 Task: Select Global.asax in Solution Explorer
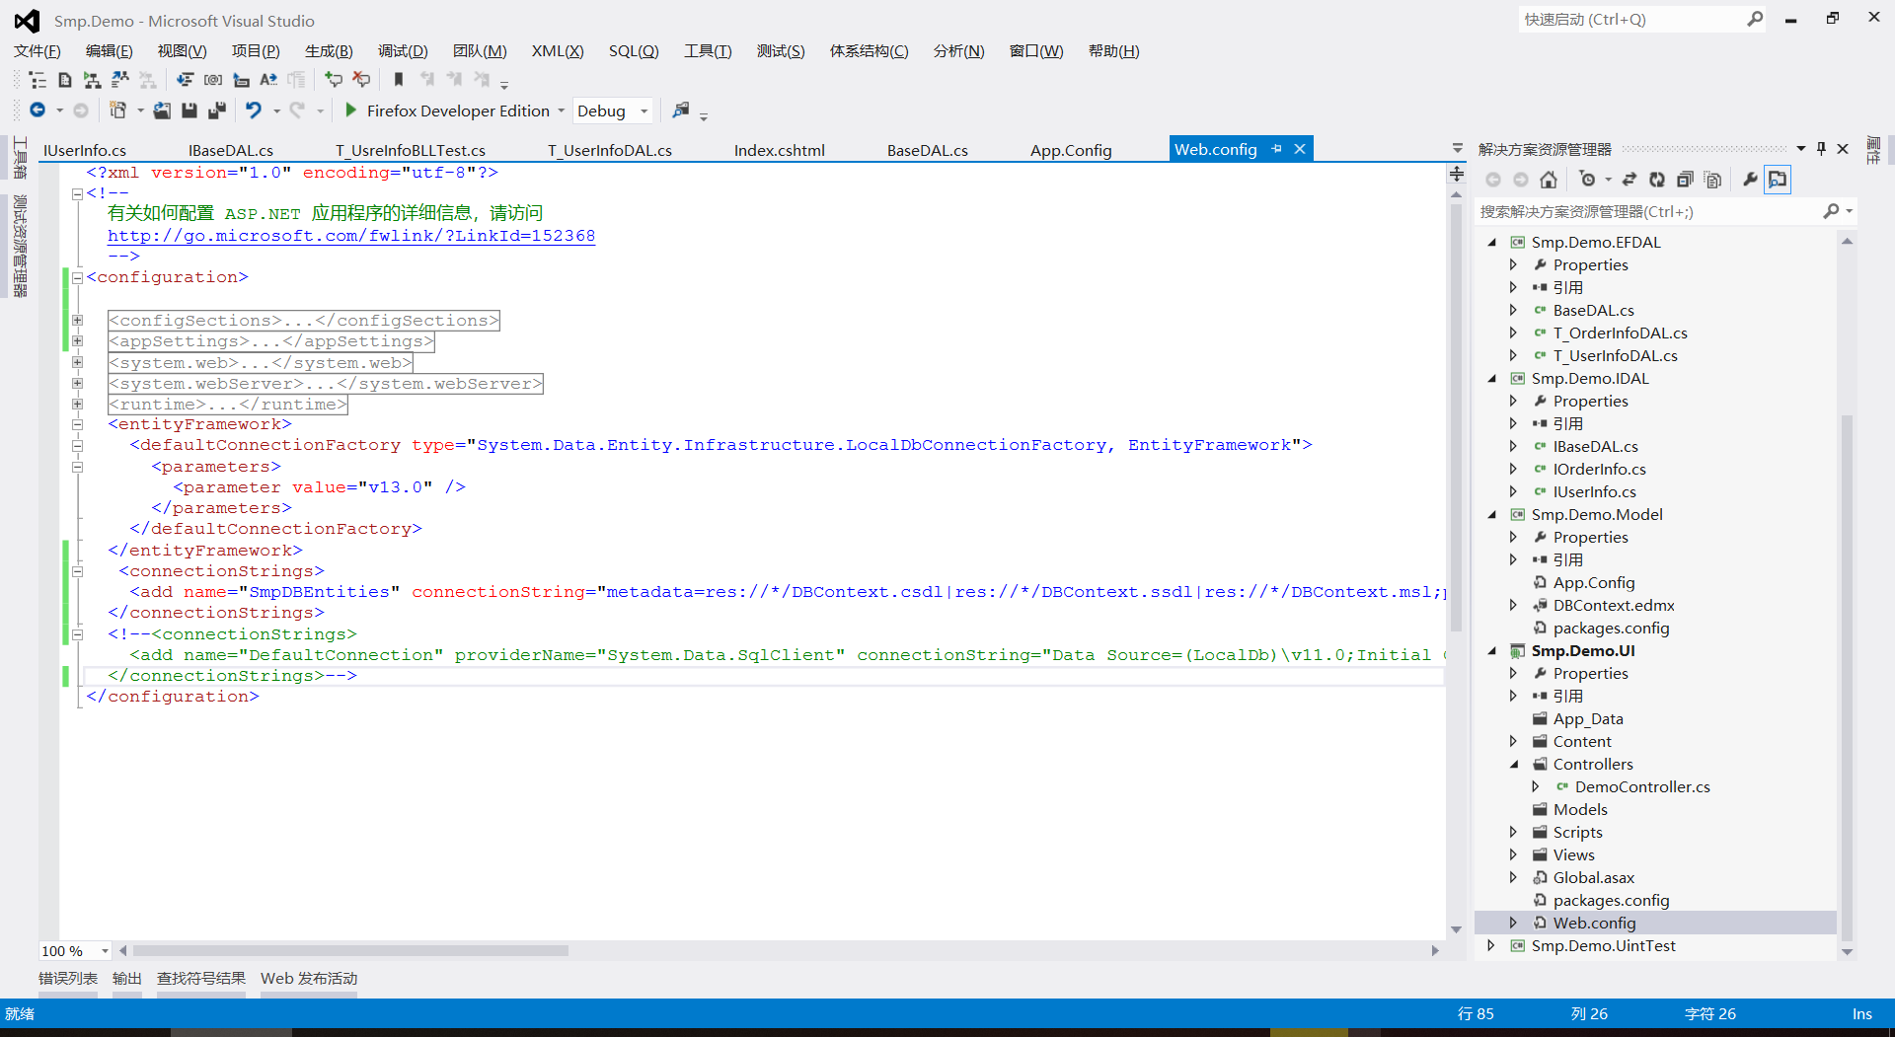click(x=1593, y=877)
